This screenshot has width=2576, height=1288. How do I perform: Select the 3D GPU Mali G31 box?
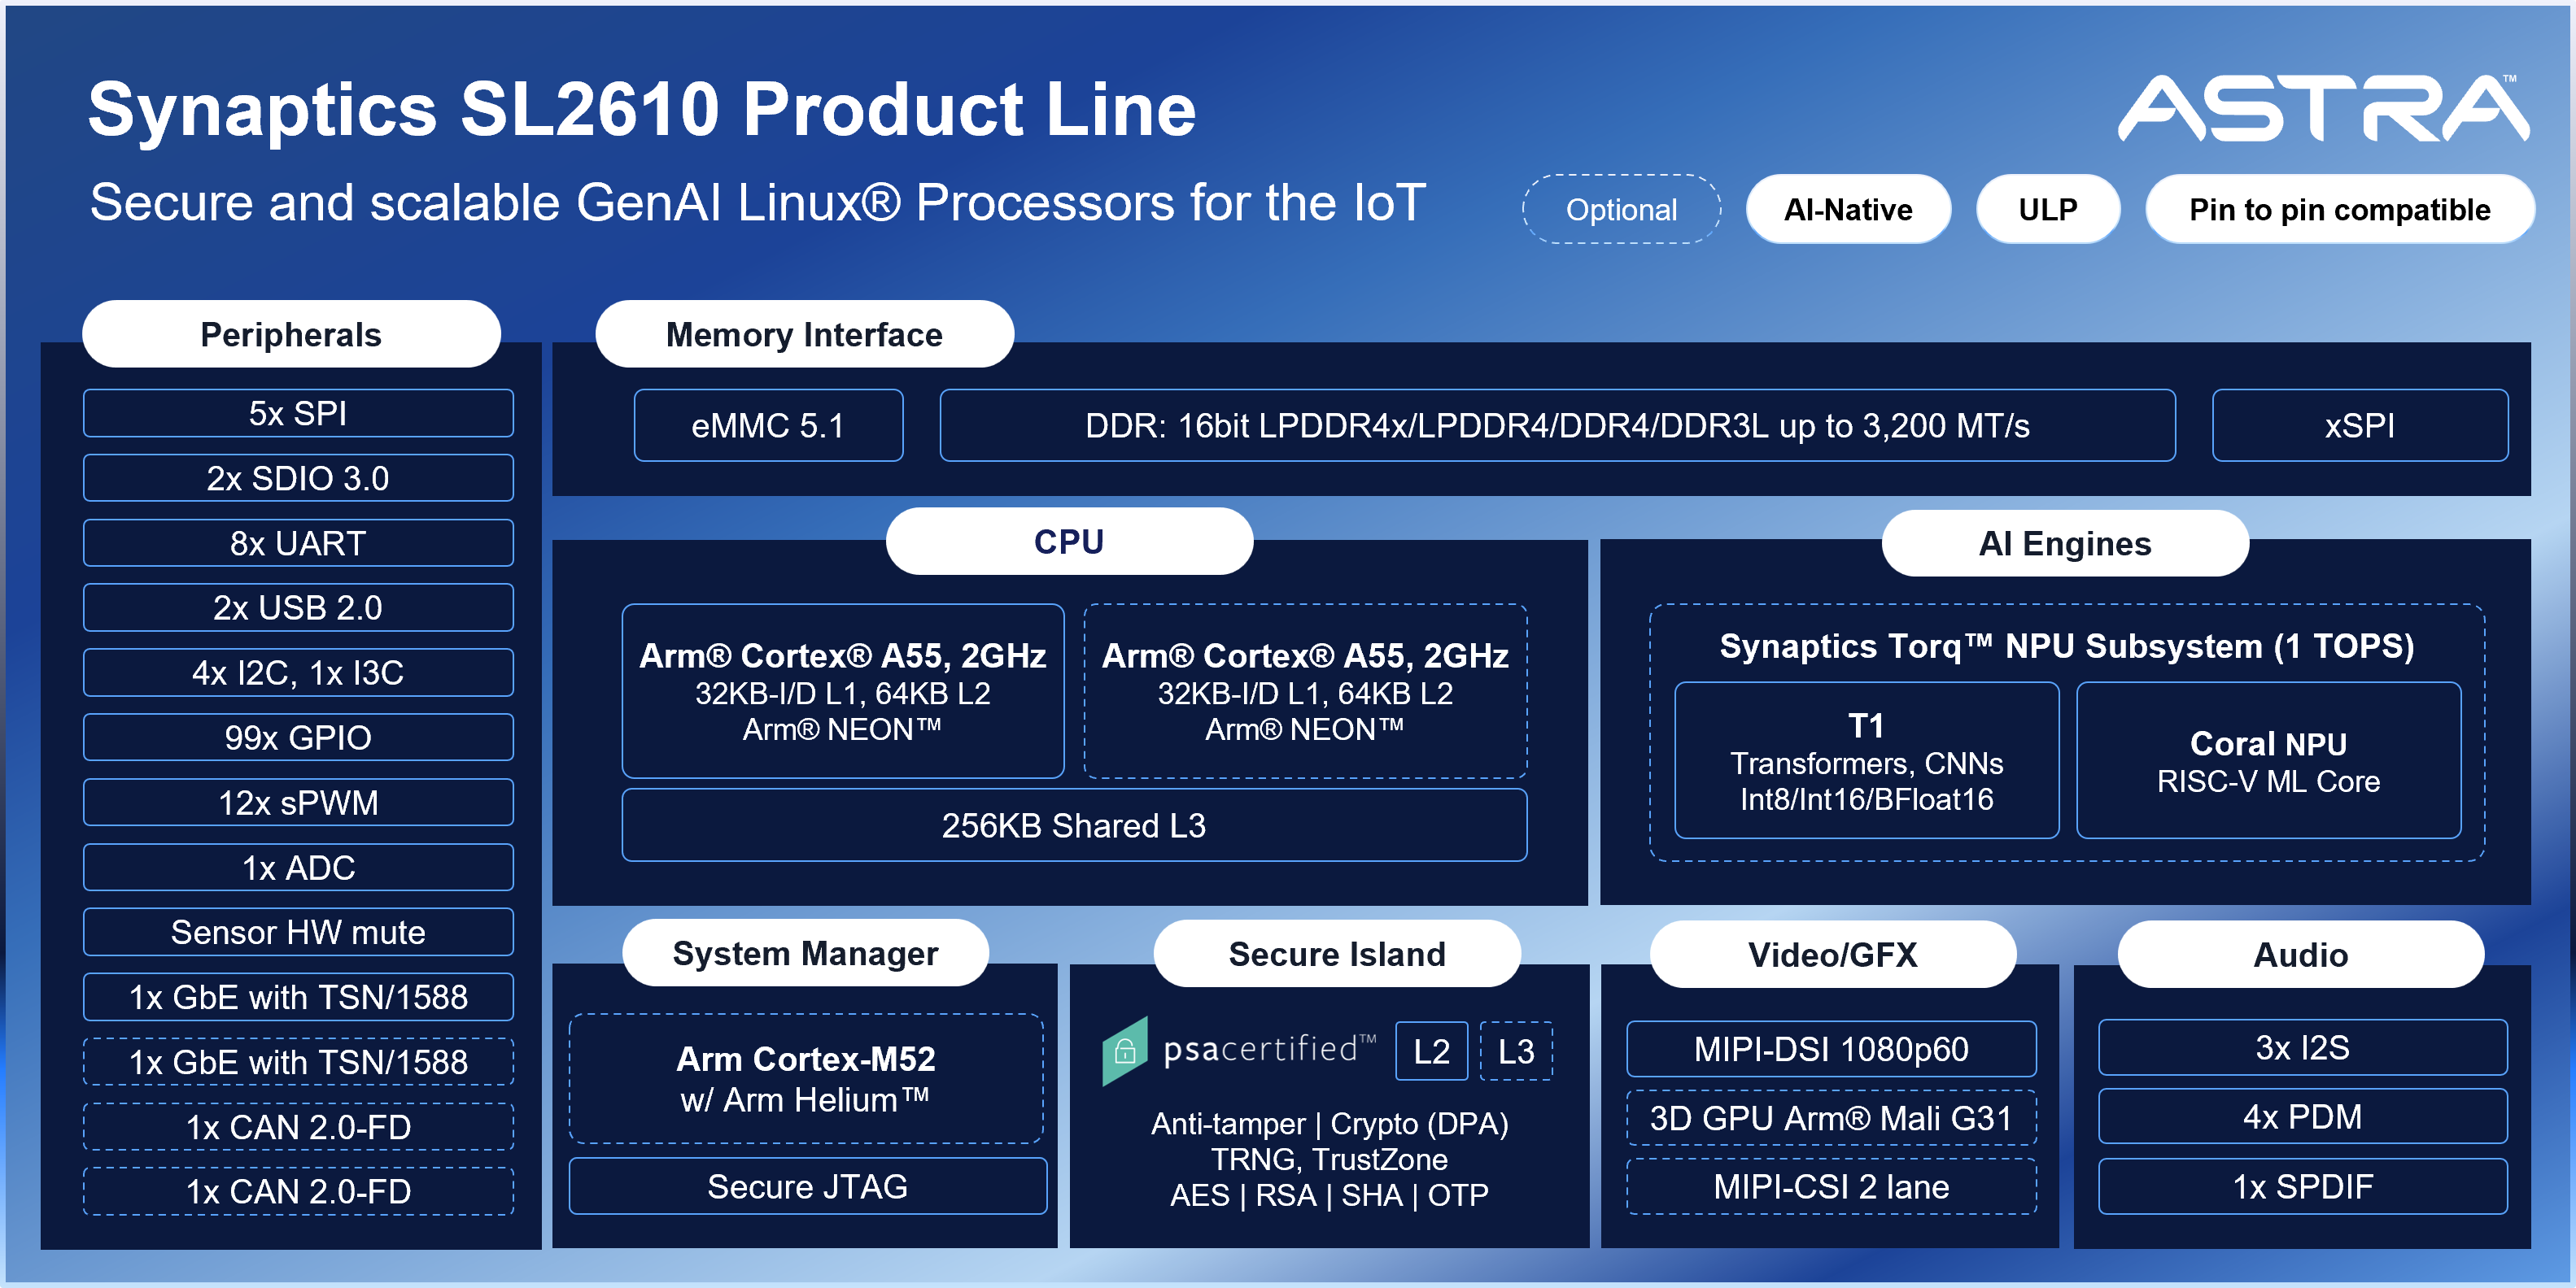[x=1830, y=1118]
